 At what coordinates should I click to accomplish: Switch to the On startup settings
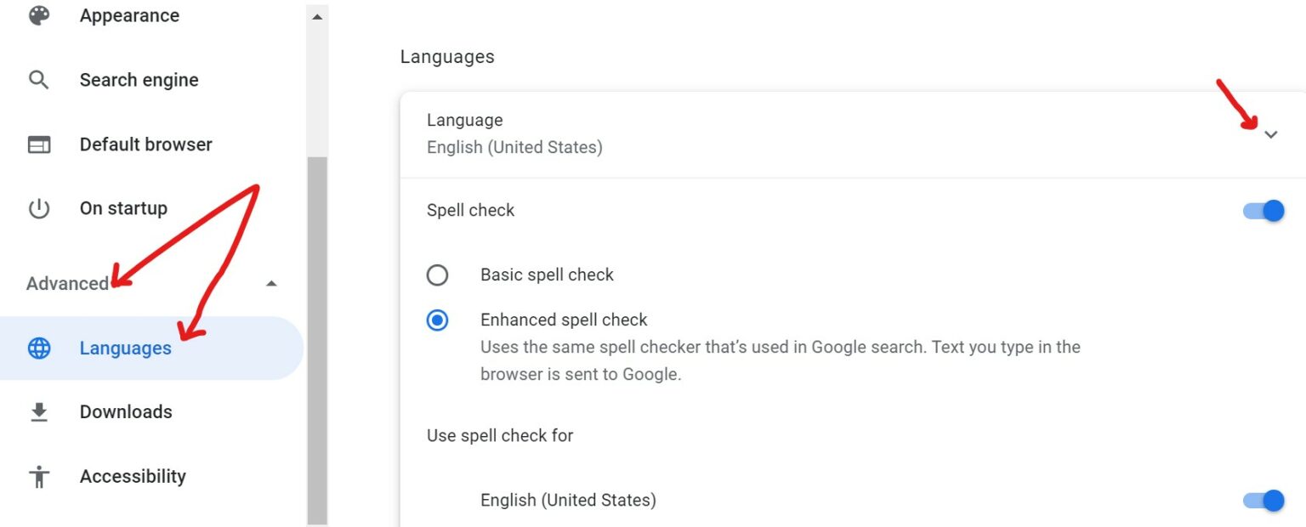click(x=123, y=207)
